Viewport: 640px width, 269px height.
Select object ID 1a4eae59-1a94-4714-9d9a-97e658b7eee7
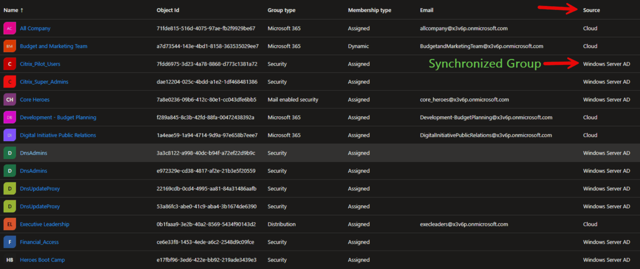pyautogui.click(x=207, y=135)
